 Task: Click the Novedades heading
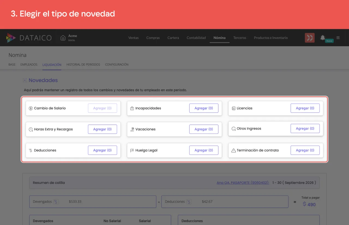43,80
